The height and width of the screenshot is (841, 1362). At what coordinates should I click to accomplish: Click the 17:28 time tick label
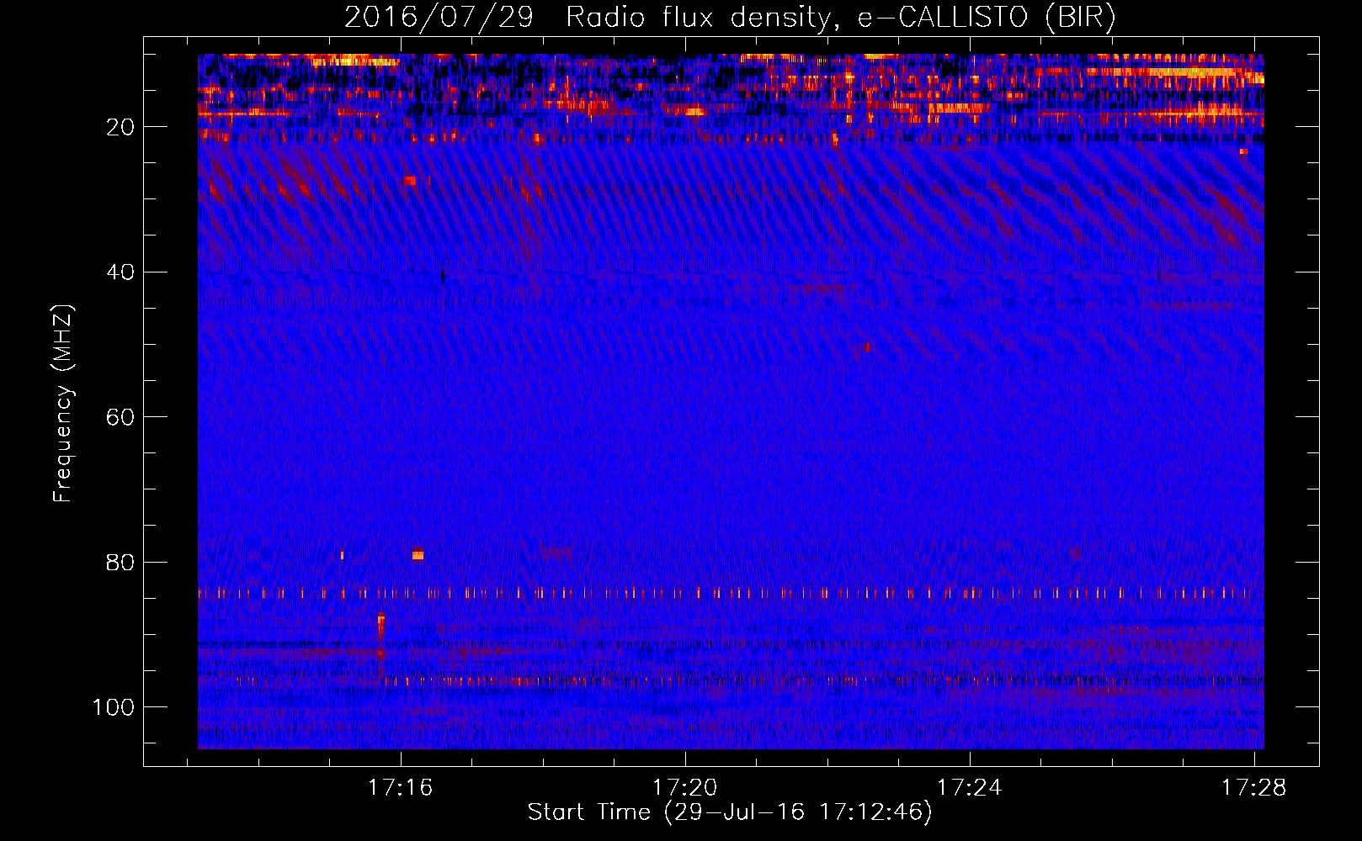coord(1254,787)
